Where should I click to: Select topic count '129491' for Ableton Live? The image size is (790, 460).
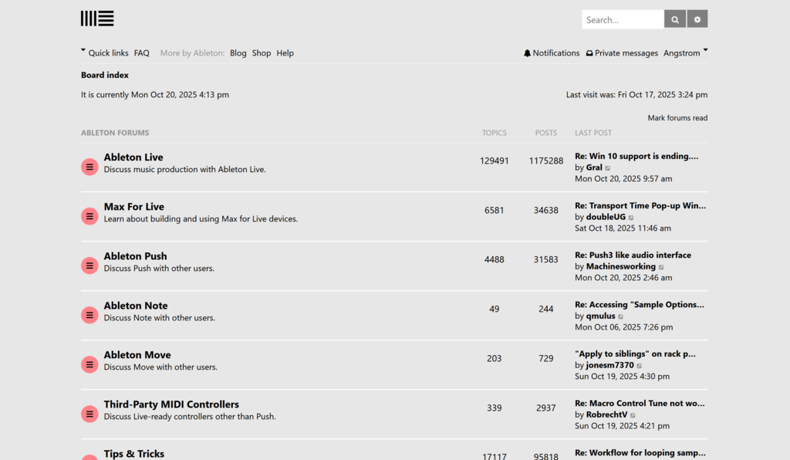(495, 161)
